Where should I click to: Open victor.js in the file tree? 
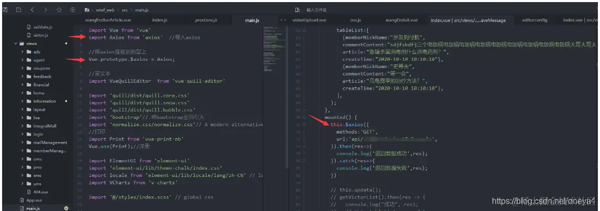coord(40,35)
